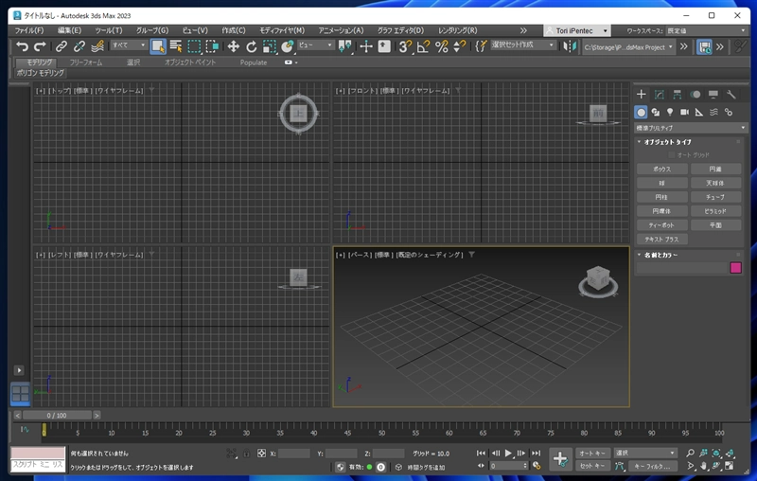Click the 円柱 primitive button
Image resolution: width=757 pixels, height=481 pixels.
pyautogui.click(x=661, y=197)
